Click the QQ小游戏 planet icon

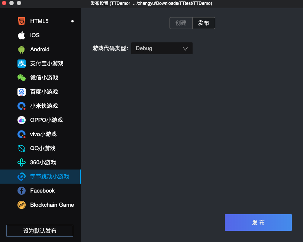pos(22,148)
